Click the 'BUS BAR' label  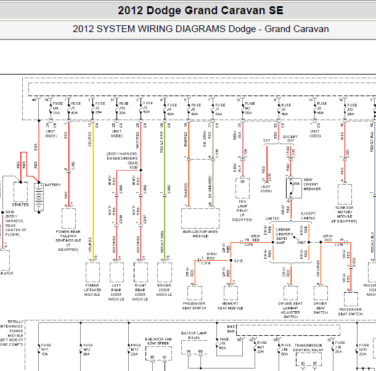point(231,329)
